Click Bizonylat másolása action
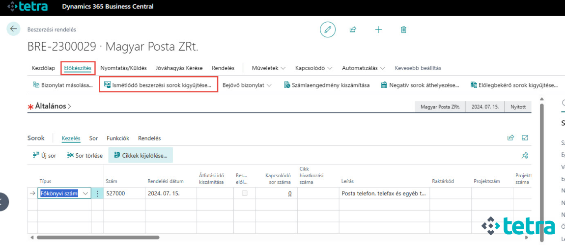This screenshot has height=245, width=565. click(x=63, y=85)
